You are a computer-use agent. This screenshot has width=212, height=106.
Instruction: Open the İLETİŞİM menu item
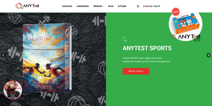click(x=122, y=6)
